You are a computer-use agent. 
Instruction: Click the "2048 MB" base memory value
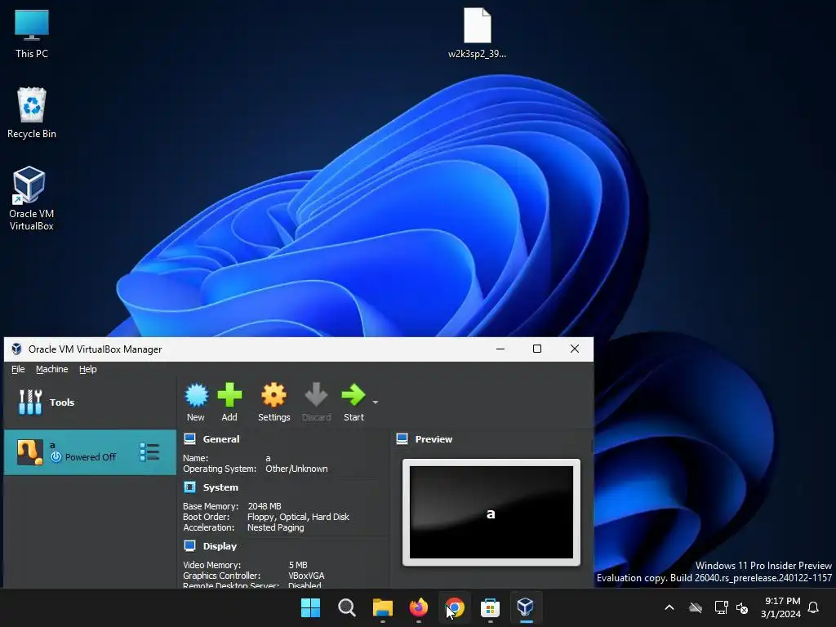click(265, 506)
